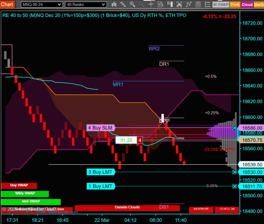Click the 18660.00 price axis label
Image resolution: width=264 pixels, height=224 pixels.
point(252,70)
